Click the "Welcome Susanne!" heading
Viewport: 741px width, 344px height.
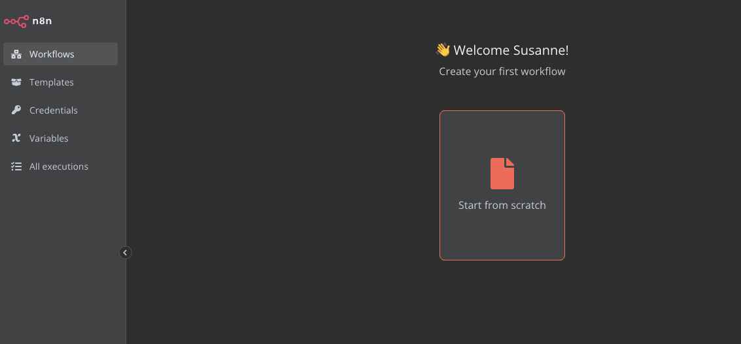tap(511, 50)
